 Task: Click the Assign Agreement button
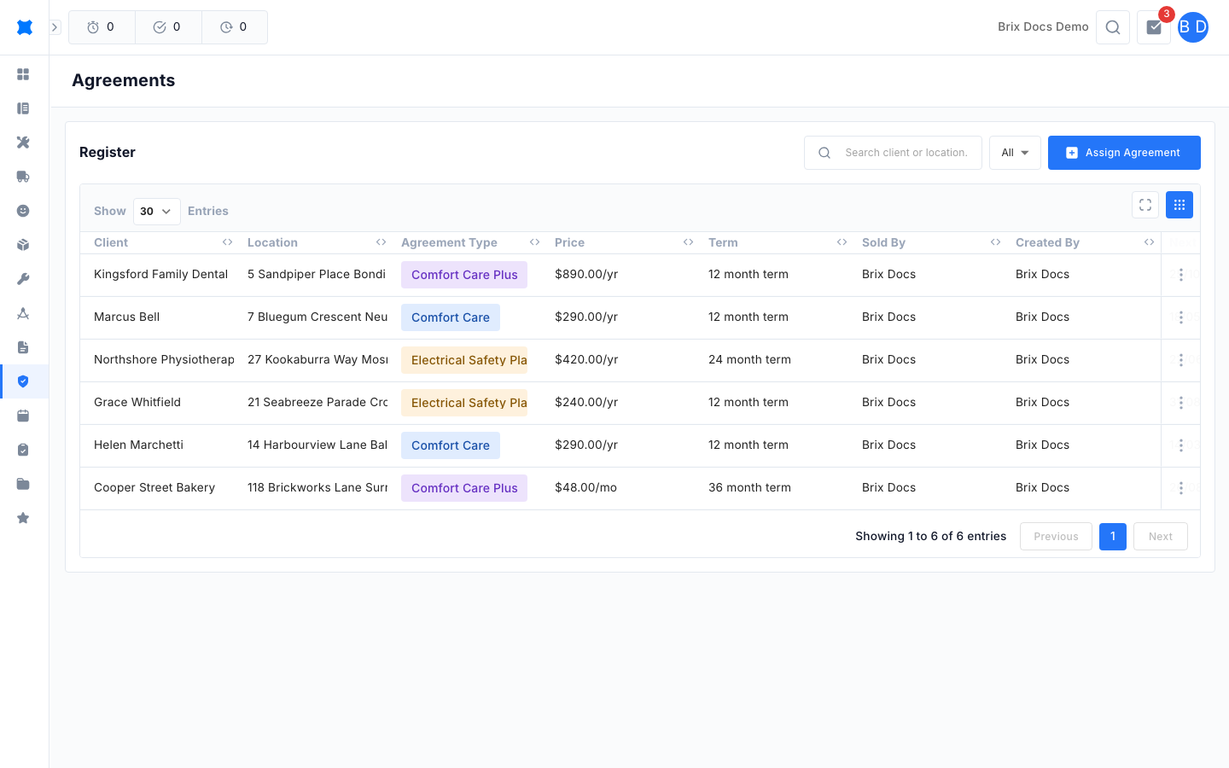coord(1124,153)
